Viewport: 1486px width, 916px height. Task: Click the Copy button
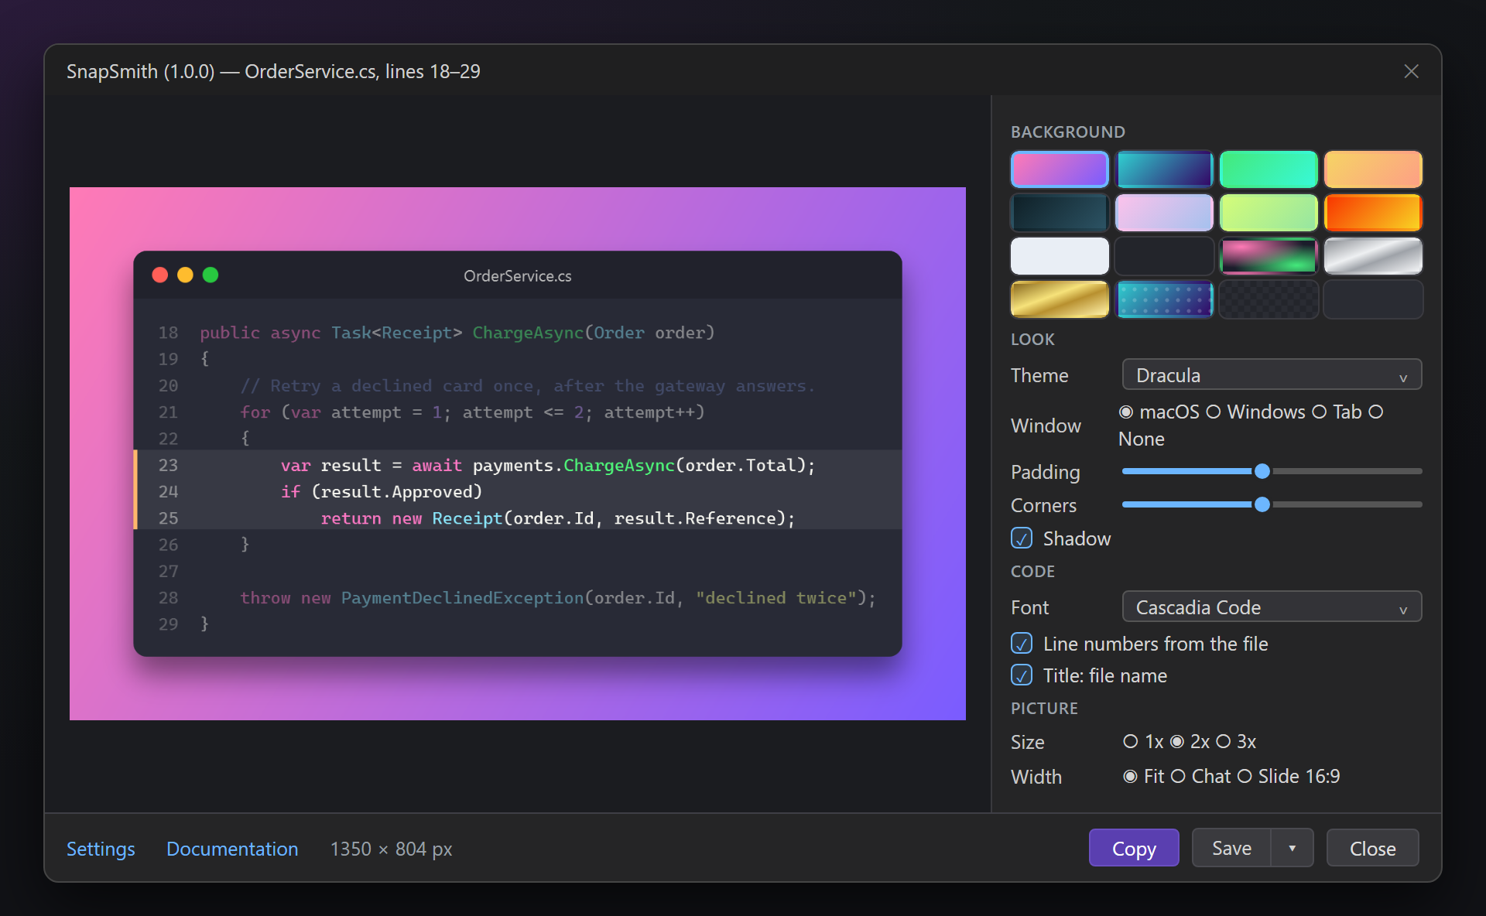[x=1134, y=848]
